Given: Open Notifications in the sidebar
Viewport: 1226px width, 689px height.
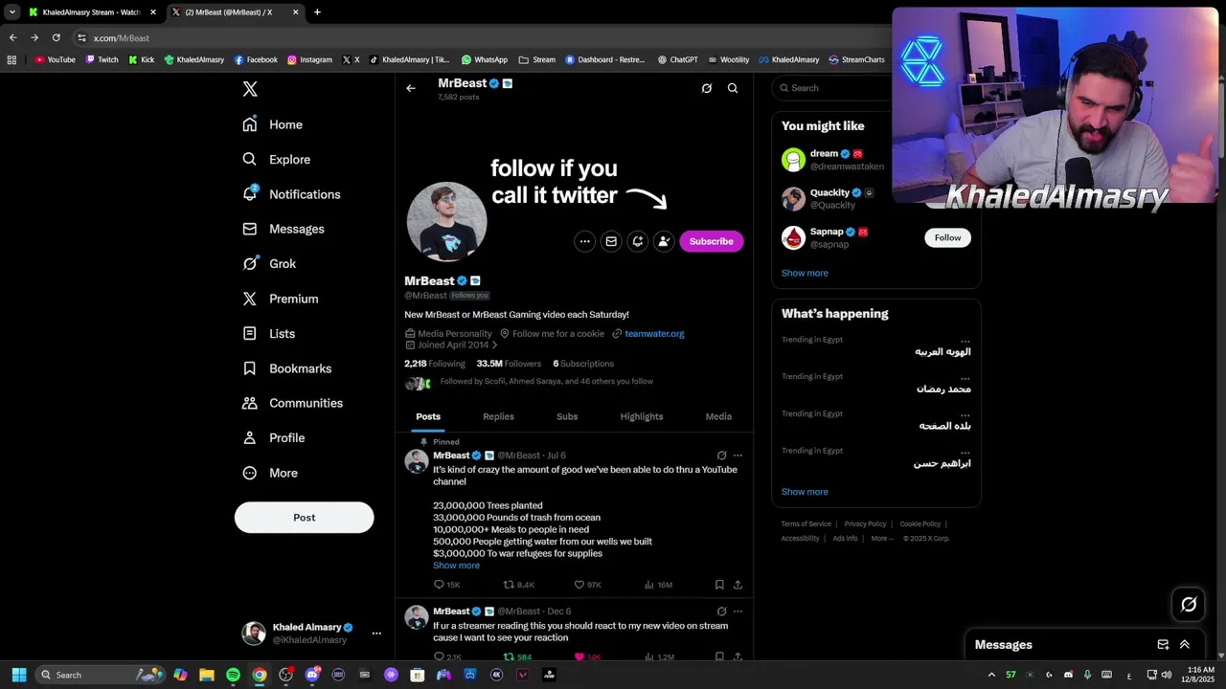Looking at the screenshot, I should tap(292, 194).
